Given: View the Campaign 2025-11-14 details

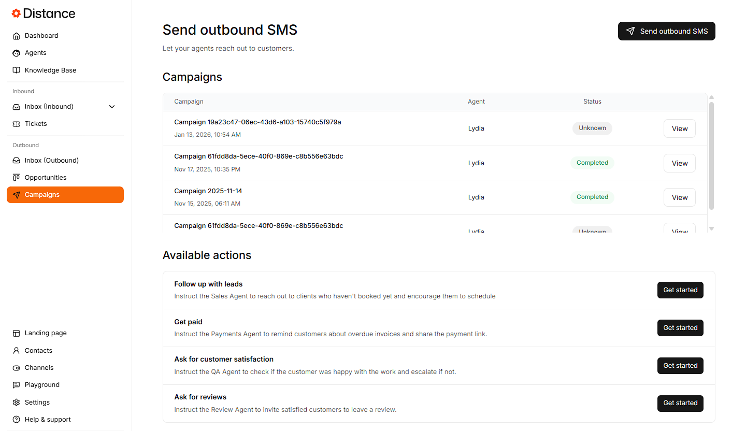Looking at the screenshot, I should (x=679, y=197).
